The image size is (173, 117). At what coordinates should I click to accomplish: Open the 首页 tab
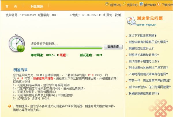coord(11,6)
